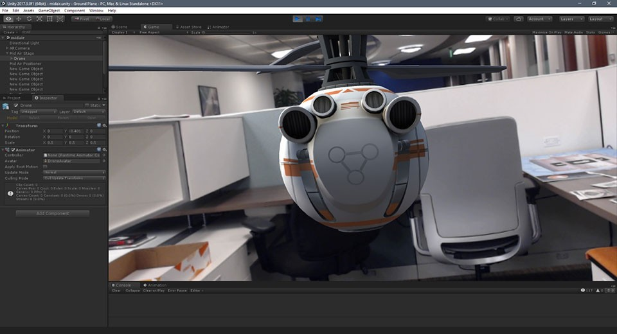Switch to the Scene tab
This screenshot has height=334, width=617.
(120, 27)
